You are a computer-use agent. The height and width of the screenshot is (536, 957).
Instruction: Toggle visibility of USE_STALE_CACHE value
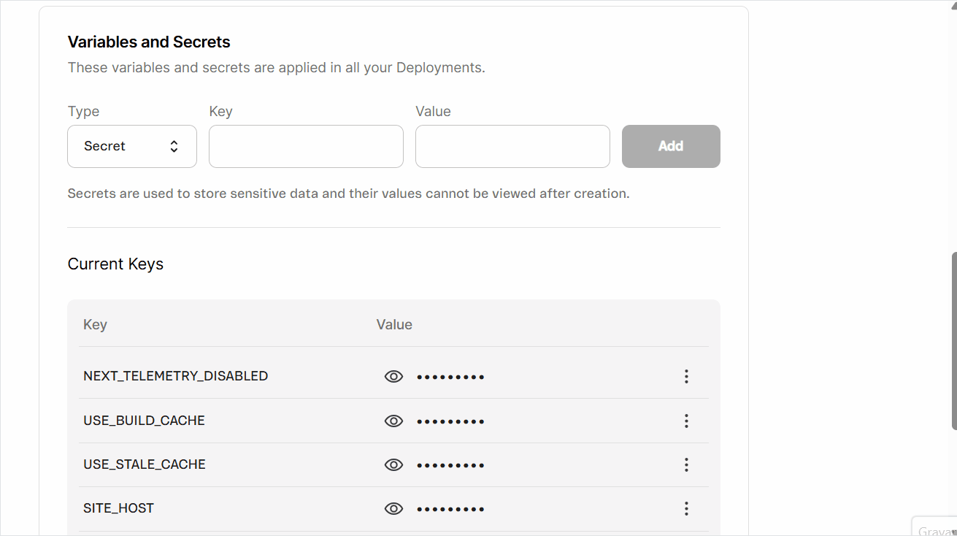click(x=393, y=465)
